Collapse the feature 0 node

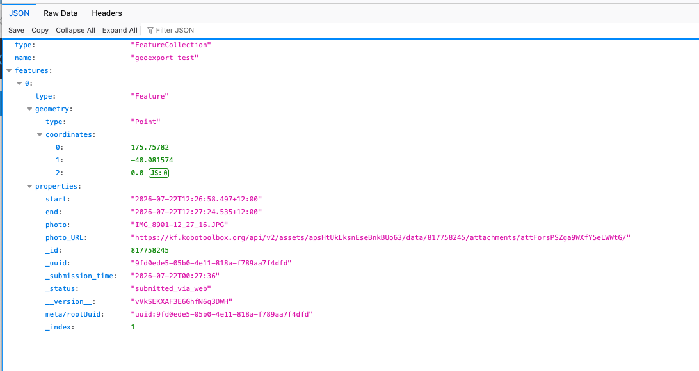19,83
